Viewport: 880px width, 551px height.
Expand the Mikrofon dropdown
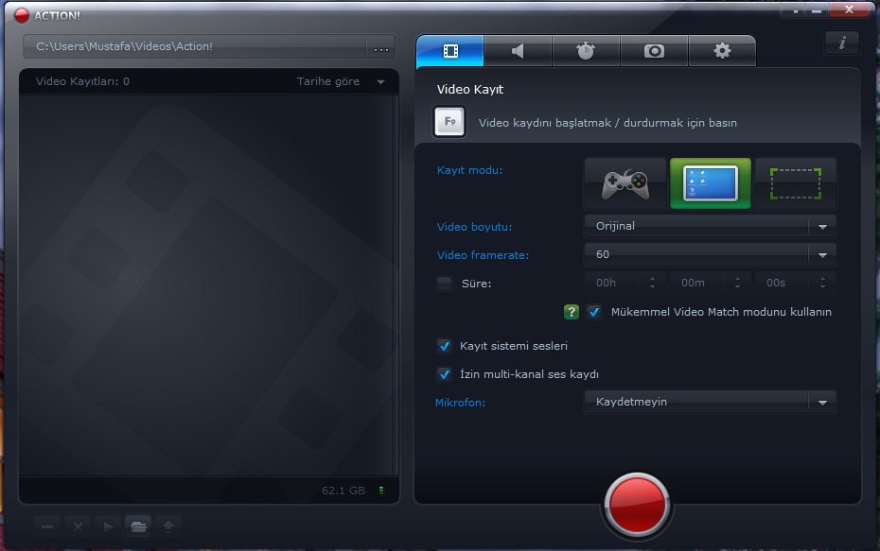click(x=710, y=402)
